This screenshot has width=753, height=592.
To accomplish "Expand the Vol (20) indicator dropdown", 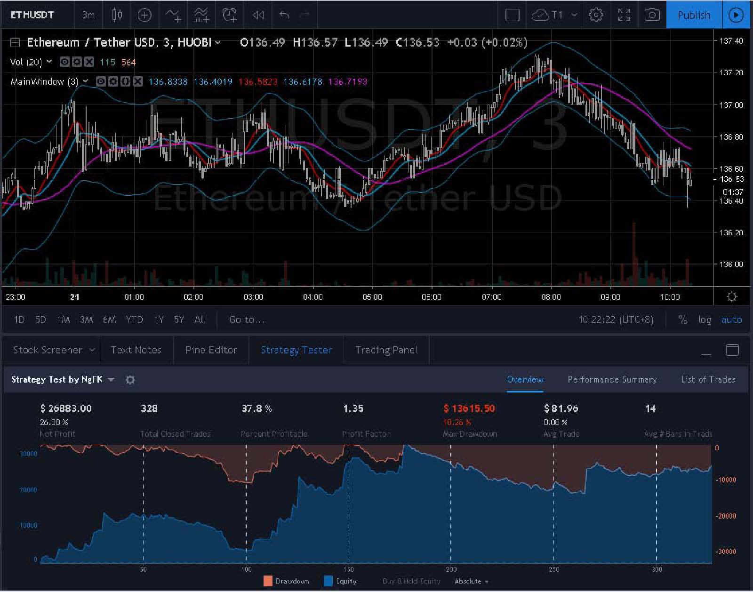I will pyautogui.click(x=49, y=62).
